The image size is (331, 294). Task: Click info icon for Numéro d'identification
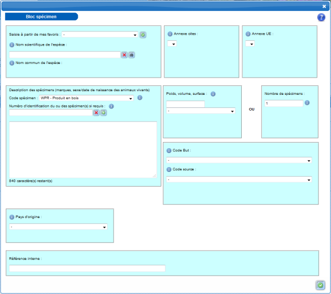[111, 106]
